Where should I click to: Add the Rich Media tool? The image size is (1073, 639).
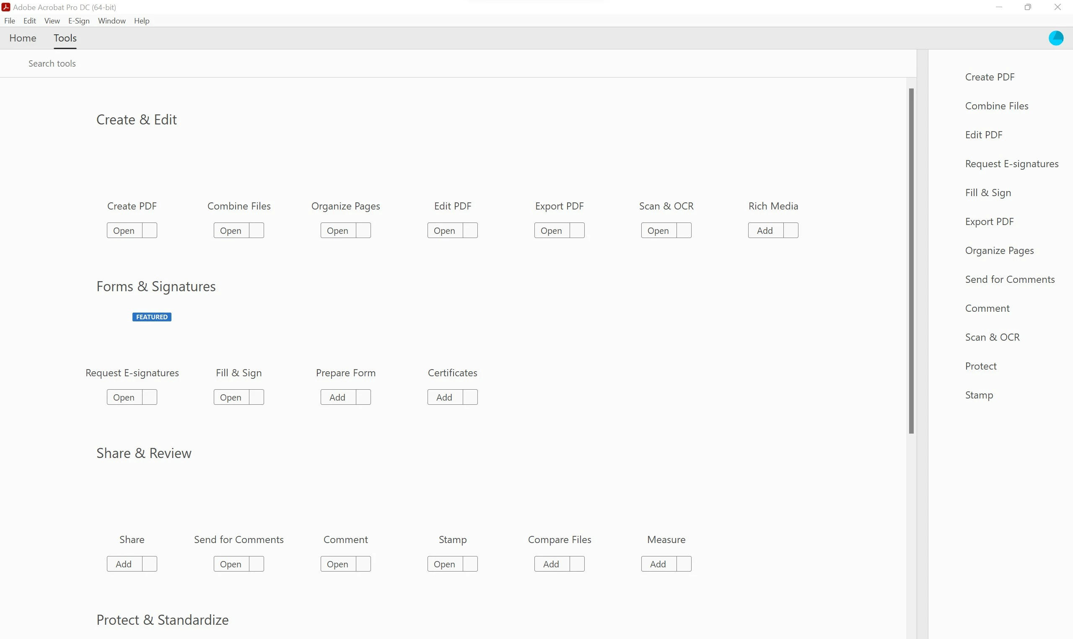765,230
